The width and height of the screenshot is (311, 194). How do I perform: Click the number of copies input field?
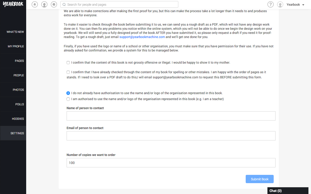click(x=171, y=163)
